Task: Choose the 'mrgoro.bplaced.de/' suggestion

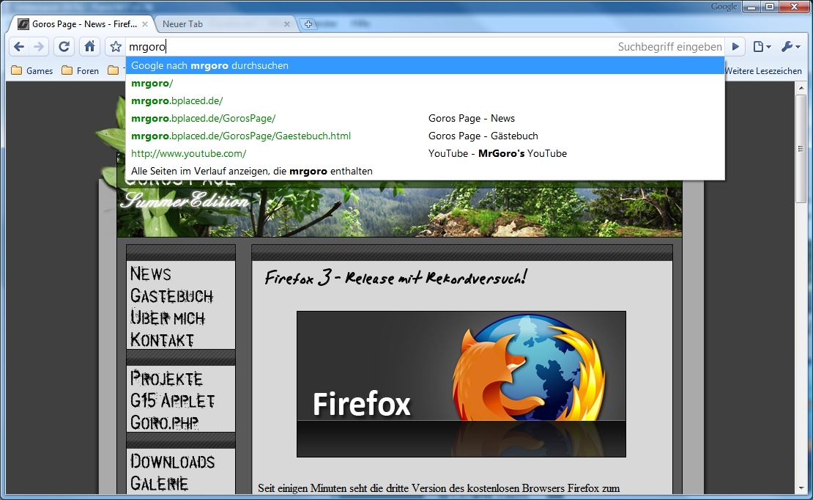Action: (x=425, y=100)
